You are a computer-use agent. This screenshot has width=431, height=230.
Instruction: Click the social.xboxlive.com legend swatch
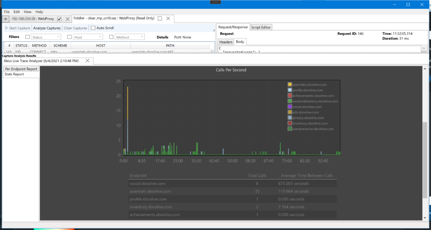pos(290,107)
